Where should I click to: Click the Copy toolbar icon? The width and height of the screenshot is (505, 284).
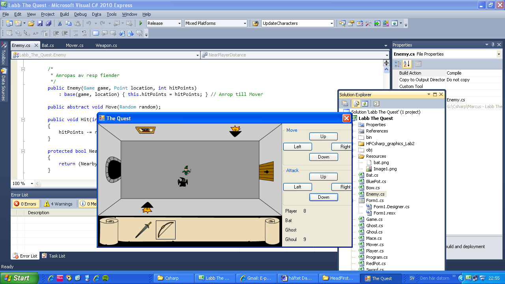[x=68, y=23]
